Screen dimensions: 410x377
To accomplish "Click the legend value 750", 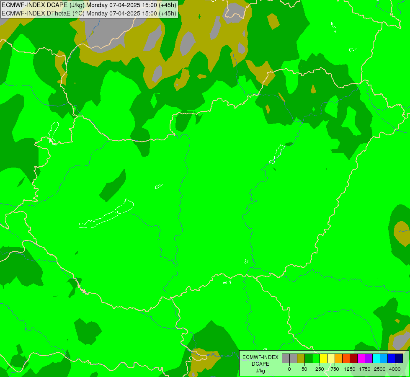I will click(335, 369).
